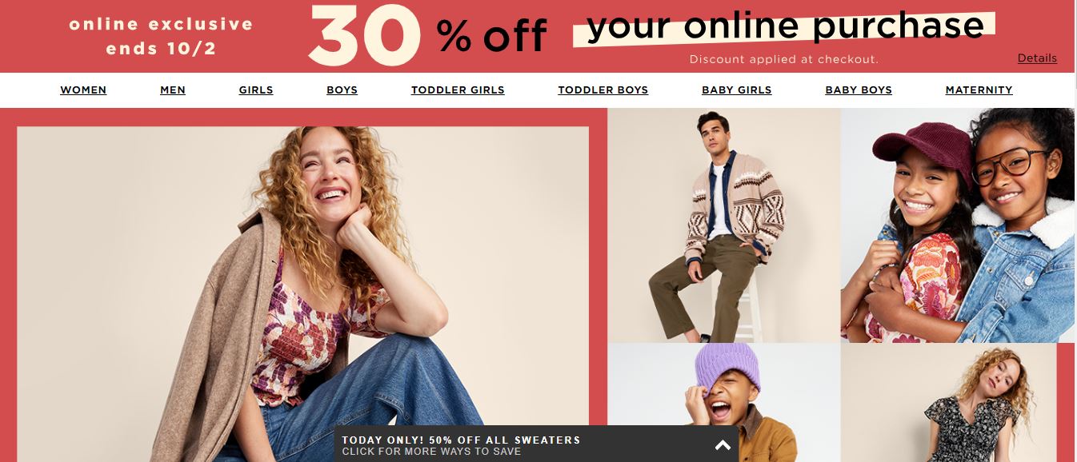Image resolution: width=1077 pixels, height=462 pixels.
Task: Open the man in patterned cardigan image
Action: (x=724, y=225)
